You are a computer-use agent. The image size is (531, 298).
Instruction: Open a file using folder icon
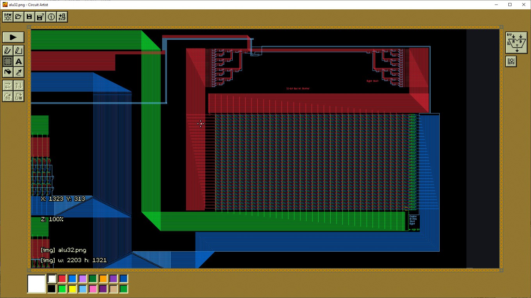18,17
